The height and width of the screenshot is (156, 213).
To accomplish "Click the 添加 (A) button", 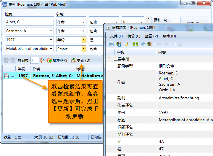I will [161, 20].
